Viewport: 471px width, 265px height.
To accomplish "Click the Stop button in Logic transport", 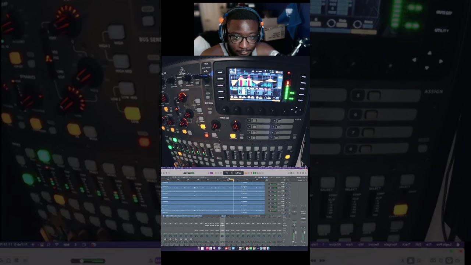I will tap(257, 173).
